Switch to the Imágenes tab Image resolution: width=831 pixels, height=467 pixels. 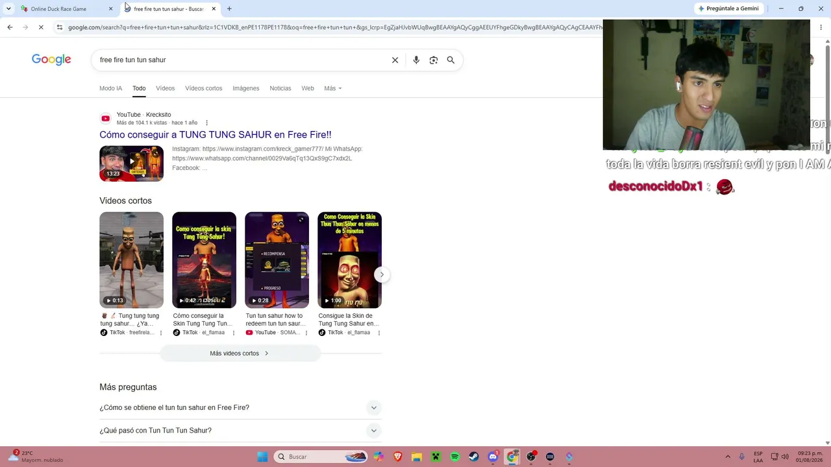[246, 88]
